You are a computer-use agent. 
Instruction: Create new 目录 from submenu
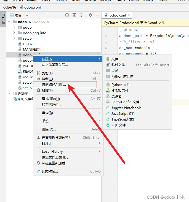tap(137, 71)
